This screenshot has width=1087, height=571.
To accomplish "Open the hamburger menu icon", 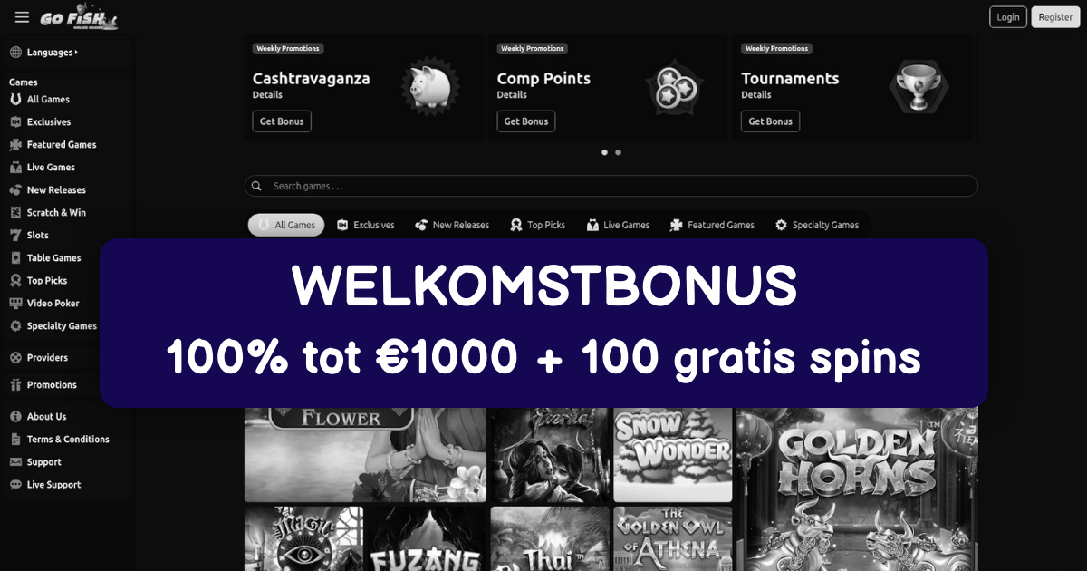I will point(23,17).
